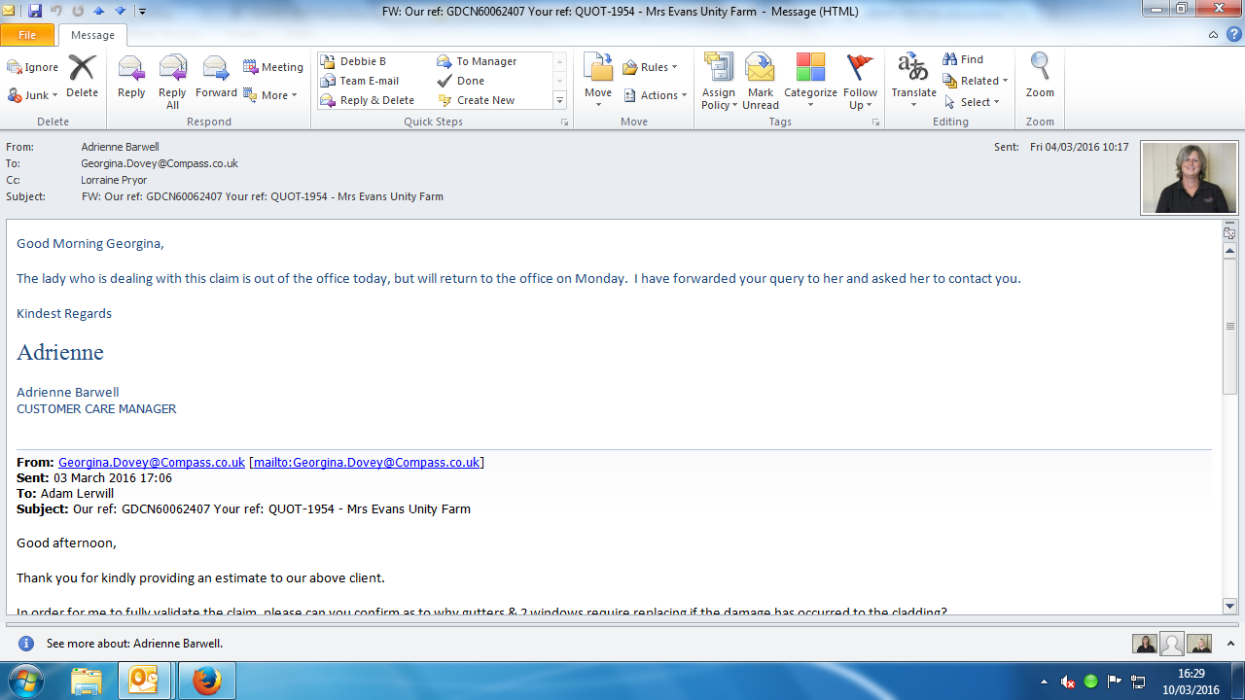Run the Debbie B quick step

(363, 61)
